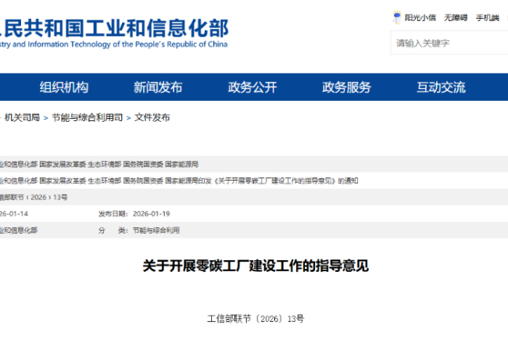508x340 pixels.
Task: Open the 阳光小信 assistant link
Action: [420, 18]
